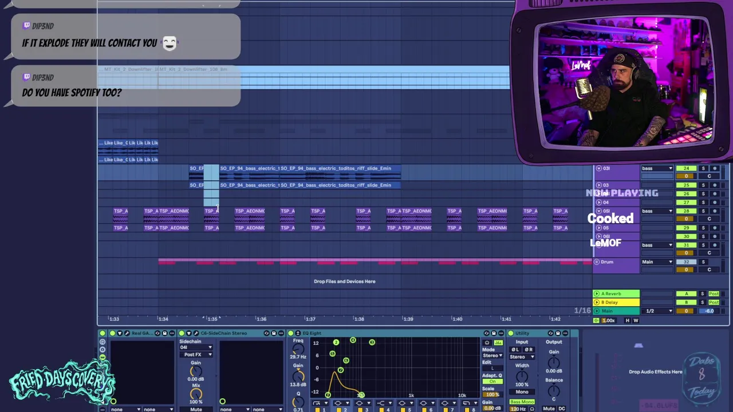This screenshot has width=733, height=412.
Task: Open the wrench settings of Real GA device
Action: 127,333
